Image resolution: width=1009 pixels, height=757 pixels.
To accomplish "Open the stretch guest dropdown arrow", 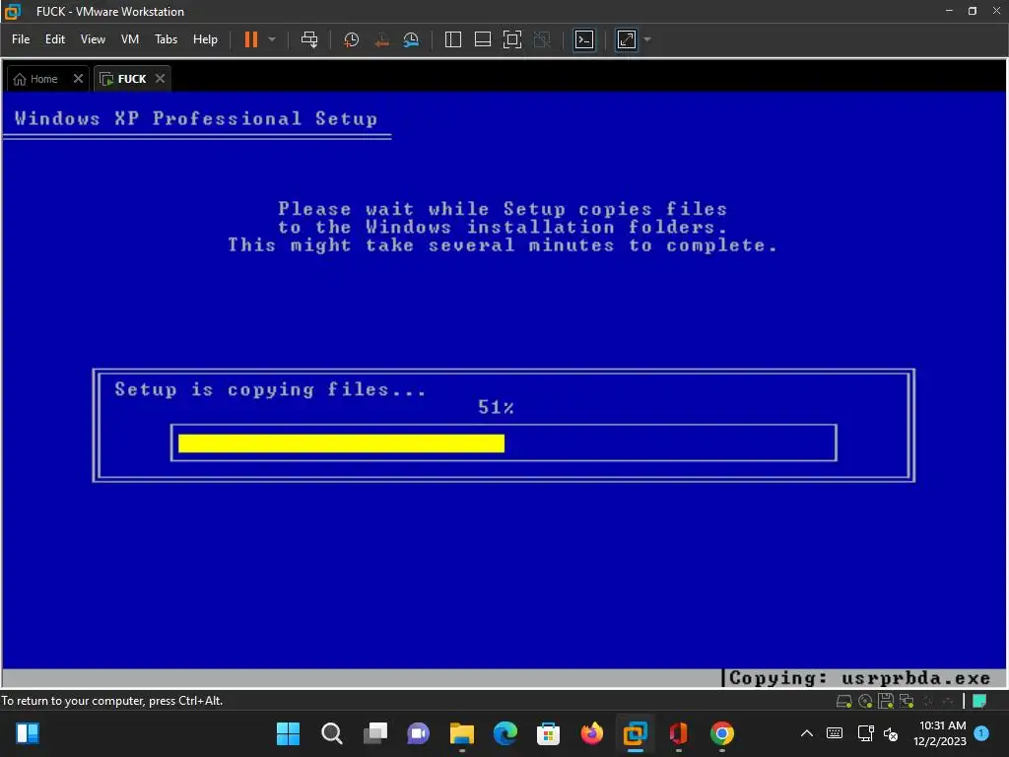I will click(x=647, y=39).
